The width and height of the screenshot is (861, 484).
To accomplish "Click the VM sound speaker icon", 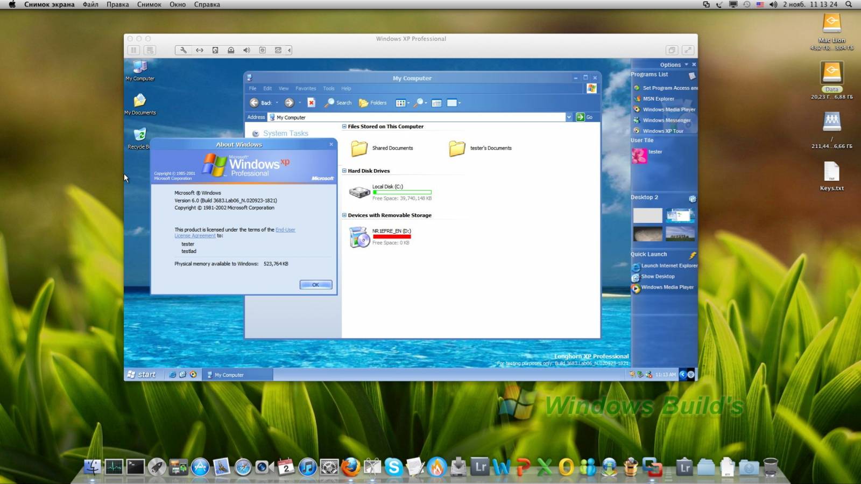I will [246, 50].
